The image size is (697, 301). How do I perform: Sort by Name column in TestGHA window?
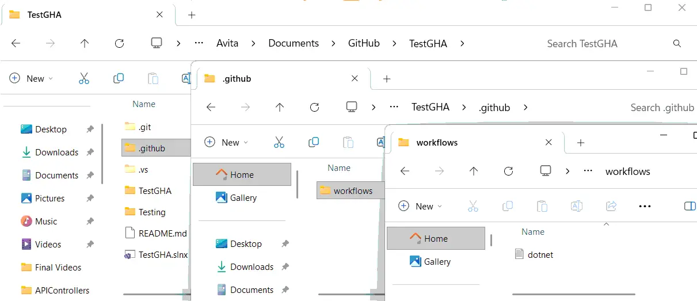[144, 104]
